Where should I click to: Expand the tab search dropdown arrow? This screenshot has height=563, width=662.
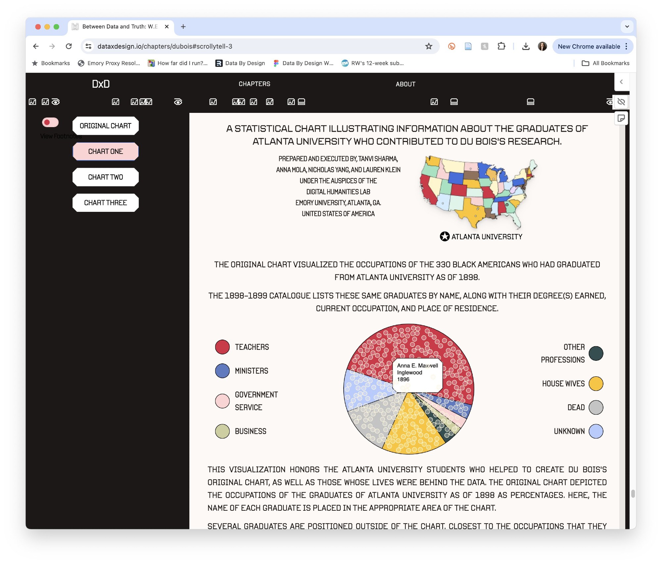click(x=627, y=26)
